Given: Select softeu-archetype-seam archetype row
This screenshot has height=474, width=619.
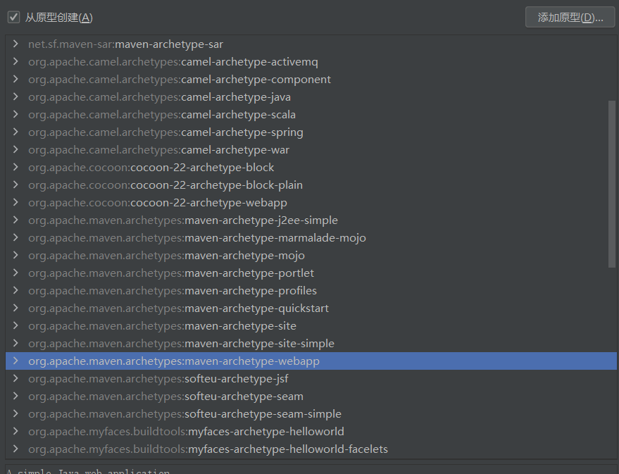Looking at the screenshot, I should pyautogui.click(x=311, y=397).
